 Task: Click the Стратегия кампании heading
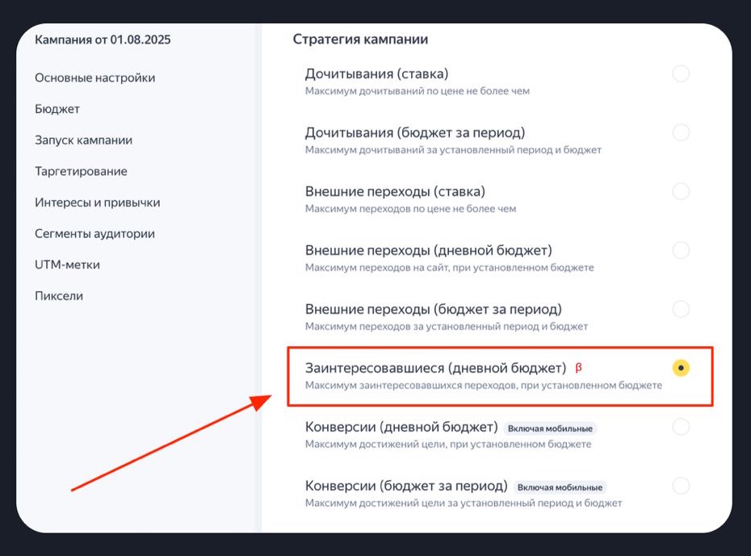[360, 39]
